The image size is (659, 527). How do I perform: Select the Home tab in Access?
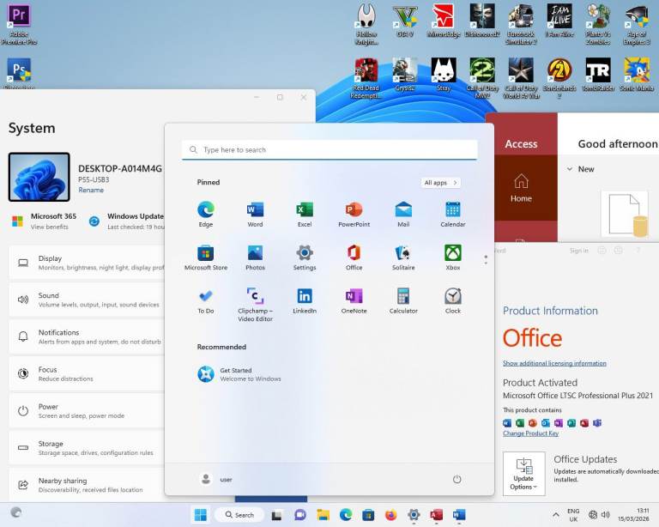521,187
